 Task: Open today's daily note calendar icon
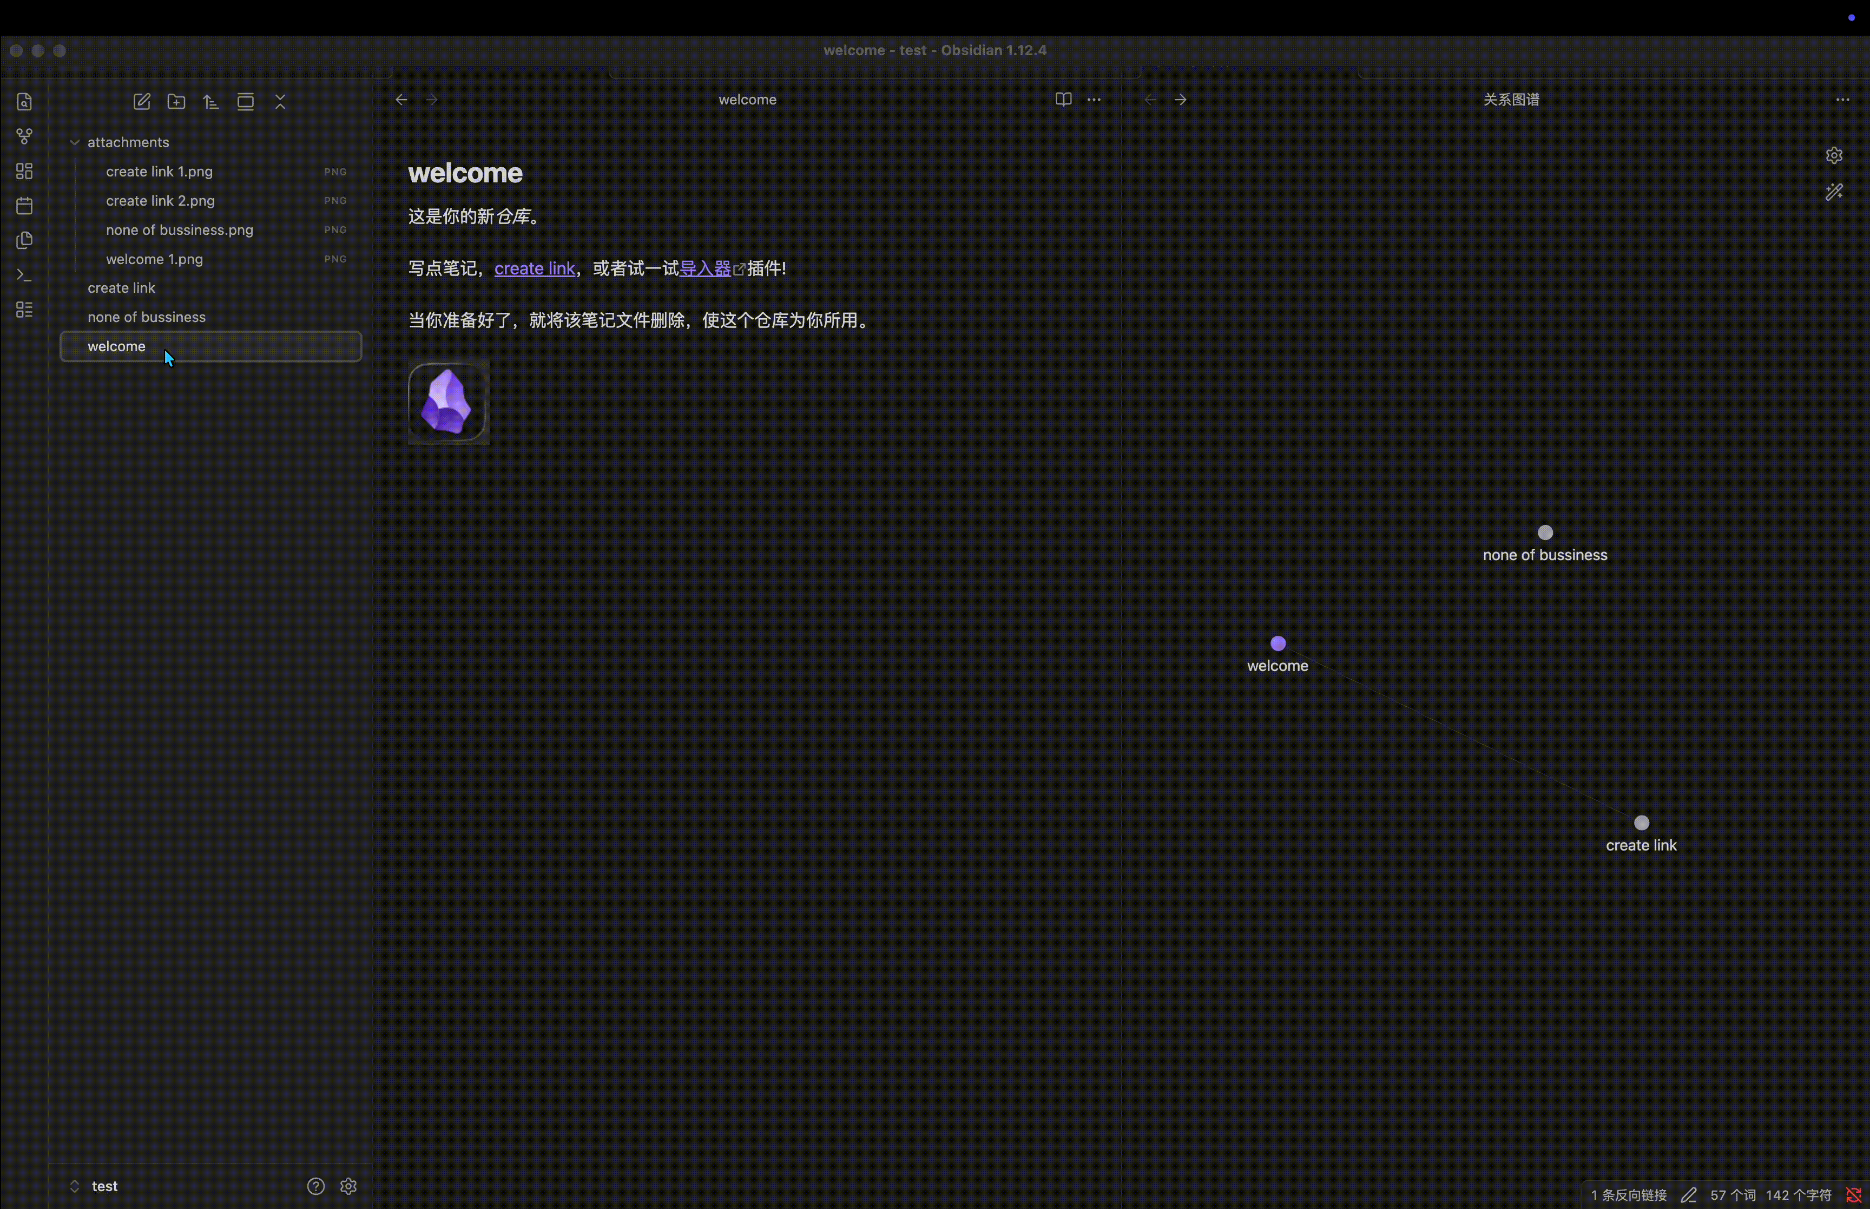click(24, 206)
